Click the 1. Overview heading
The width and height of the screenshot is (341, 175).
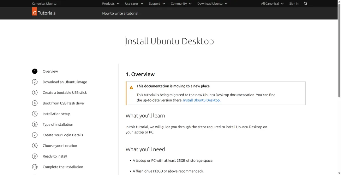pos(140,74)
